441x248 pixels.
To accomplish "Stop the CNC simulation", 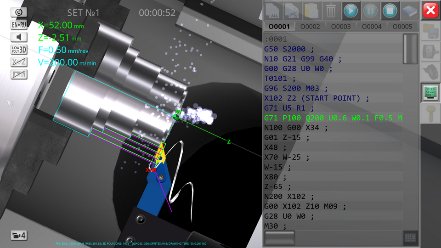I will click(x=390, y=10).
